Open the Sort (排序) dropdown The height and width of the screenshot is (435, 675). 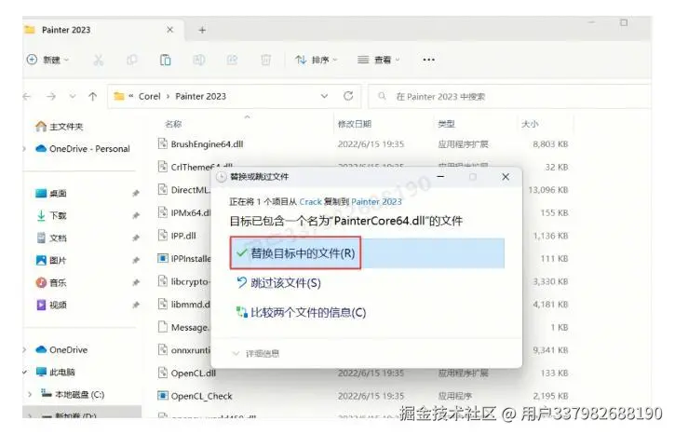(x=317, y=60)
